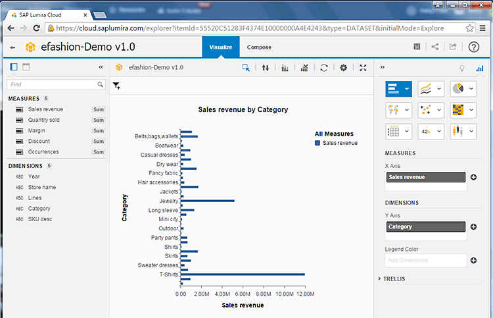This screenshot has width=493, height=318.
Task: Toggle left panel to side-list view
Action: [14, 67]
